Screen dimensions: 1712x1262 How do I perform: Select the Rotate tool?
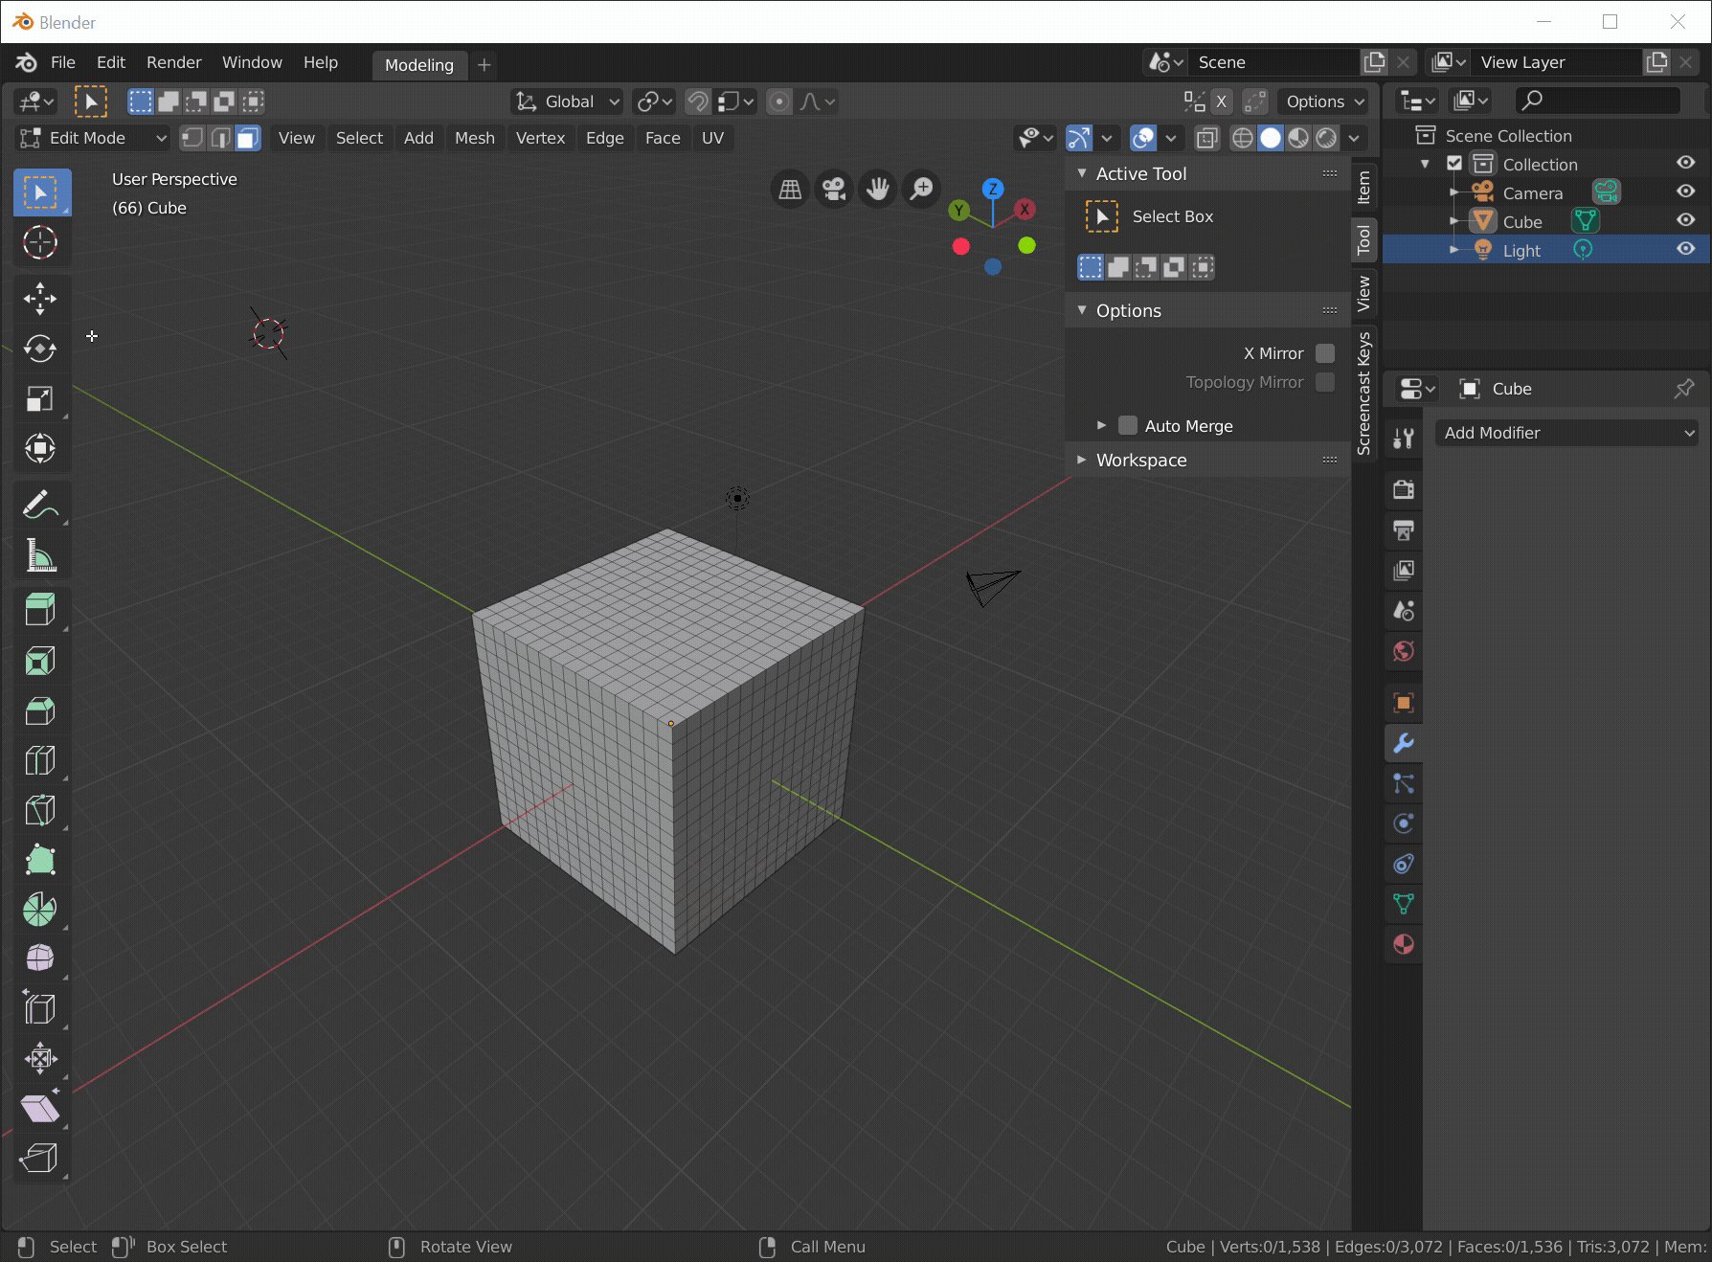[41, 349]
